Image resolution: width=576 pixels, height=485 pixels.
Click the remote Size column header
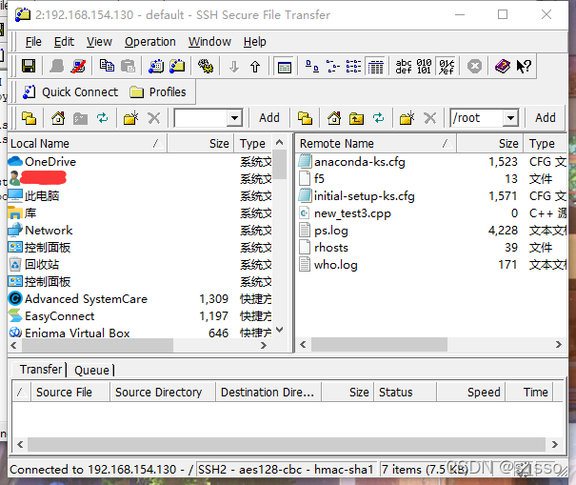(x=489, y=144)
